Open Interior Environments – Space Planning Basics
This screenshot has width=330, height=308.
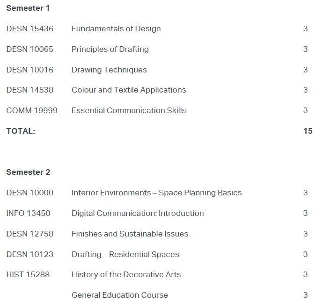[157, 193]
